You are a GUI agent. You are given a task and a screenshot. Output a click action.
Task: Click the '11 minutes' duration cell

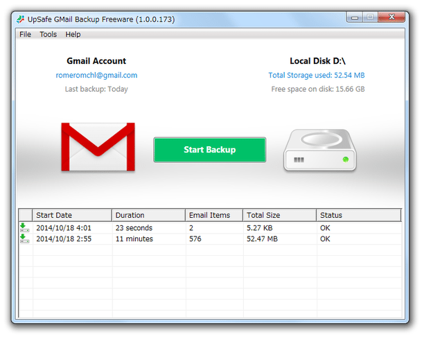pos(134,239)
